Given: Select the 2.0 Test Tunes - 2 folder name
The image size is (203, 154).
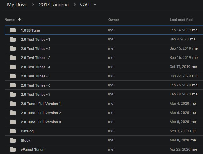Looking at the screenshot, I should (x=36, y=49).
